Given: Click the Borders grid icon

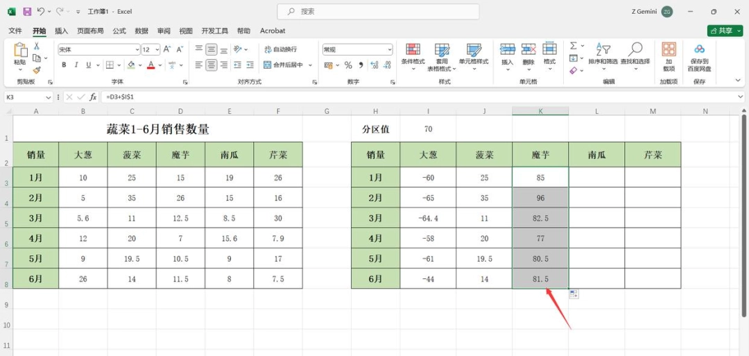Looking at the screenshot, I should tap(110, 65).
